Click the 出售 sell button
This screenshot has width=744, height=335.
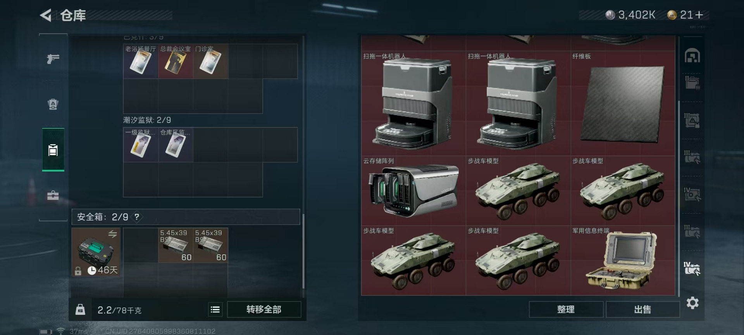click(642, 309)
